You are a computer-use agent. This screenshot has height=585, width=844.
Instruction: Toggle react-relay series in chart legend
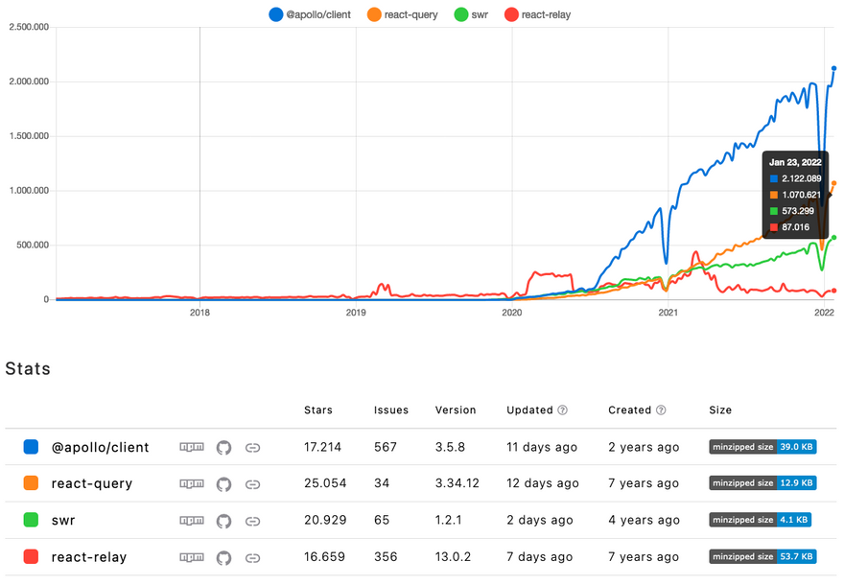537,14
